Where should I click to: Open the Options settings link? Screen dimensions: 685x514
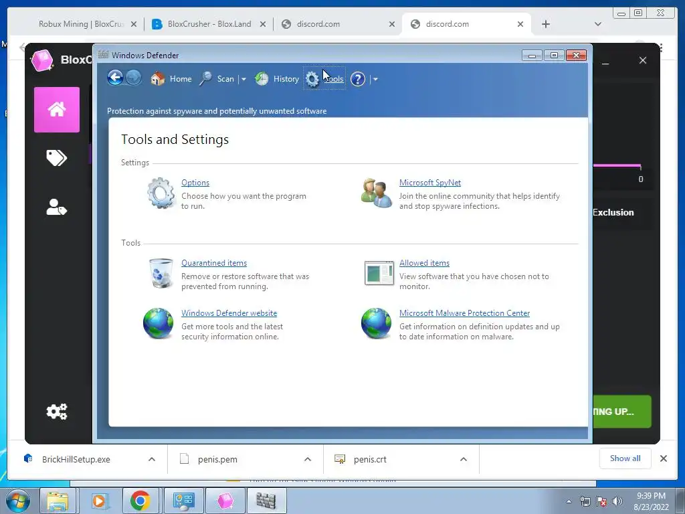[195, 183]
